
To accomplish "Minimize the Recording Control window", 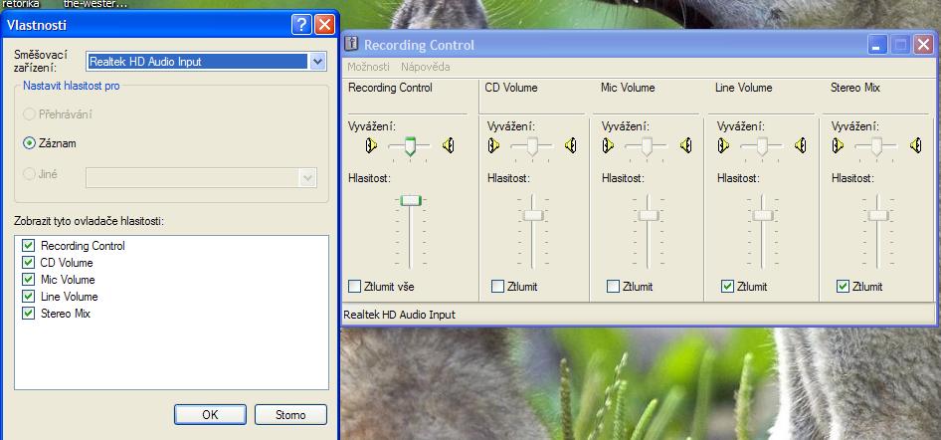I will coord(876,45).
